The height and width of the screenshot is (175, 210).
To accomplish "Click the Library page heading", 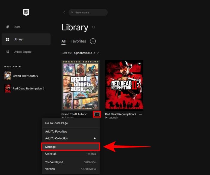I will tap(75, 28).
